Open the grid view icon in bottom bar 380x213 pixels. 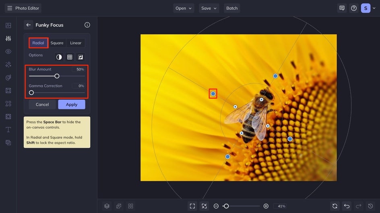coord(130,206)
